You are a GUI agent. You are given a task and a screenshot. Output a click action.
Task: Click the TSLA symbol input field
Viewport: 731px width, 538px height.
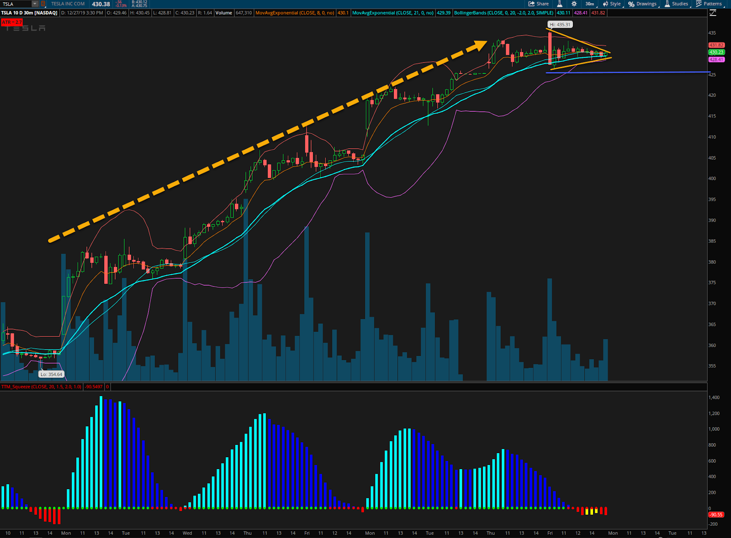(16, 4)
